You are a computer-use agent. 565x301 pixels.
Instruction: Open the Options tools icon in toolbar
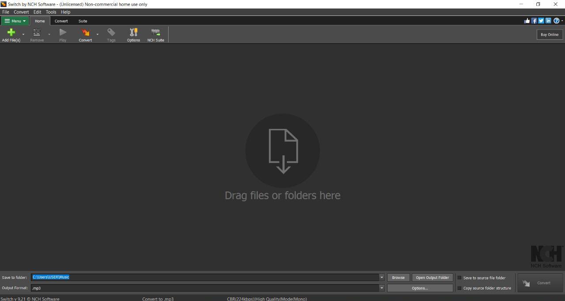pyautogui.click(x=133, y=32)
